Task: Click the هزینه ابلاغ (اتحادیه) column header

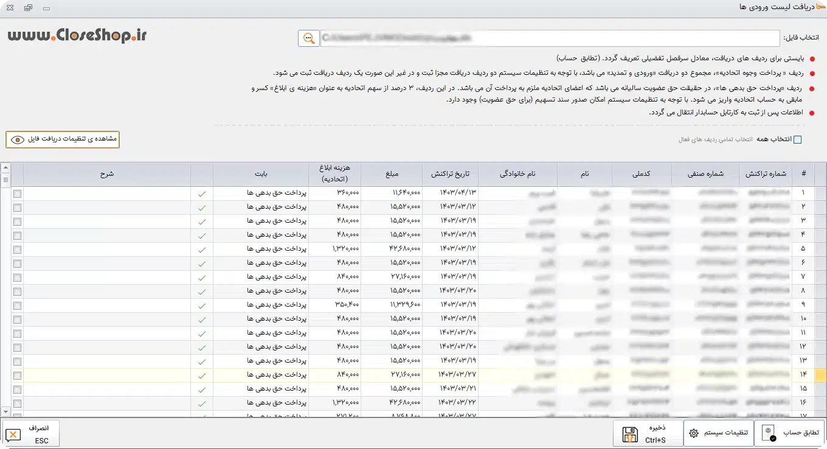Action: pyautogui.click(x=334, y=174)
